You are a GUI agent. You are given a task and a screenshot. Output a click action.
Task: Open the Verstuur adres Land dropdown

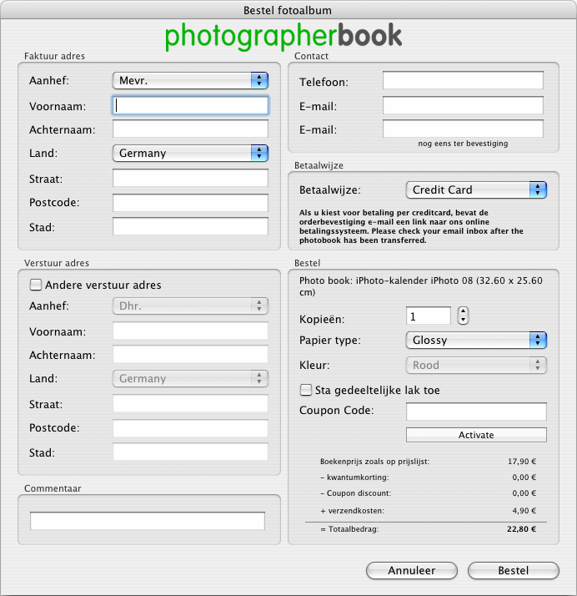(x=190, y=379)
